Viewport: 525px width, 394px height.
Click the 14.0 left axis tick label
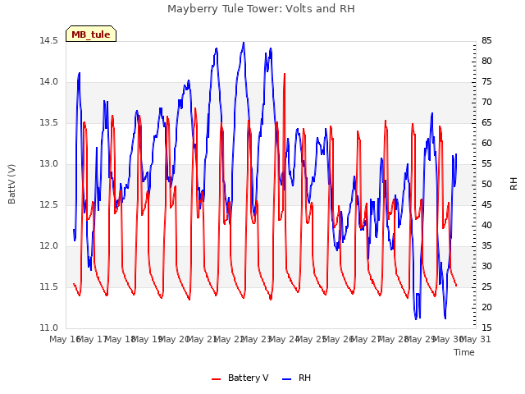click(x=49, y=82)
